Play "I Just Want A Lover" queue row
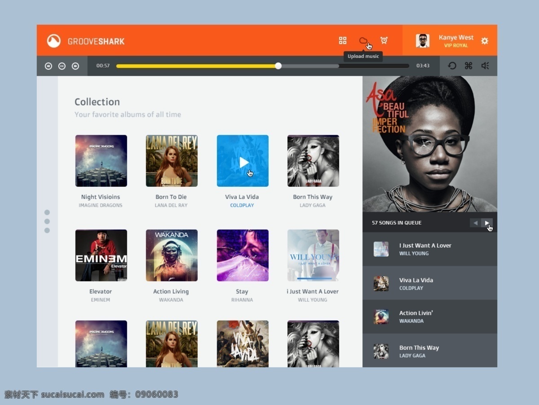Viewport: 539px width, 405px height. tap(430, 249)
